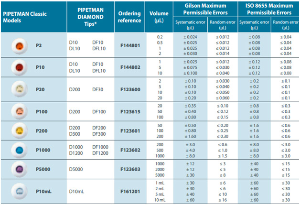Choose the blue P1000 pipette icon
The height and width of the screenshot is (205, 300).
pos(21,150)
